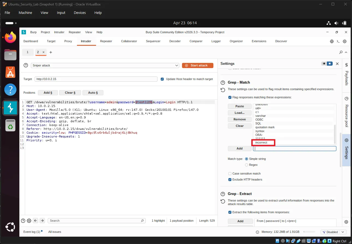Screen dimensions: 352x244
Task: Collapse the search area using the chevron icon
Action: click(346, 52)
